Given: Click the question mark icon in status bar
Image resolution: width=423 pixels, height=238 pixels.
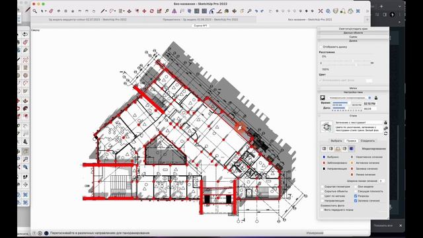Looking at the screenshot, I should click(34, 233).
